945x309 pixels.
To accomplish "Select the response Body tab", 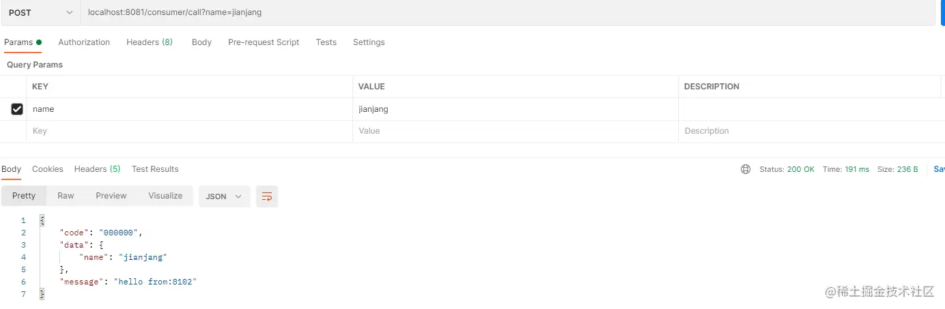I will click(x=11, y=169).
